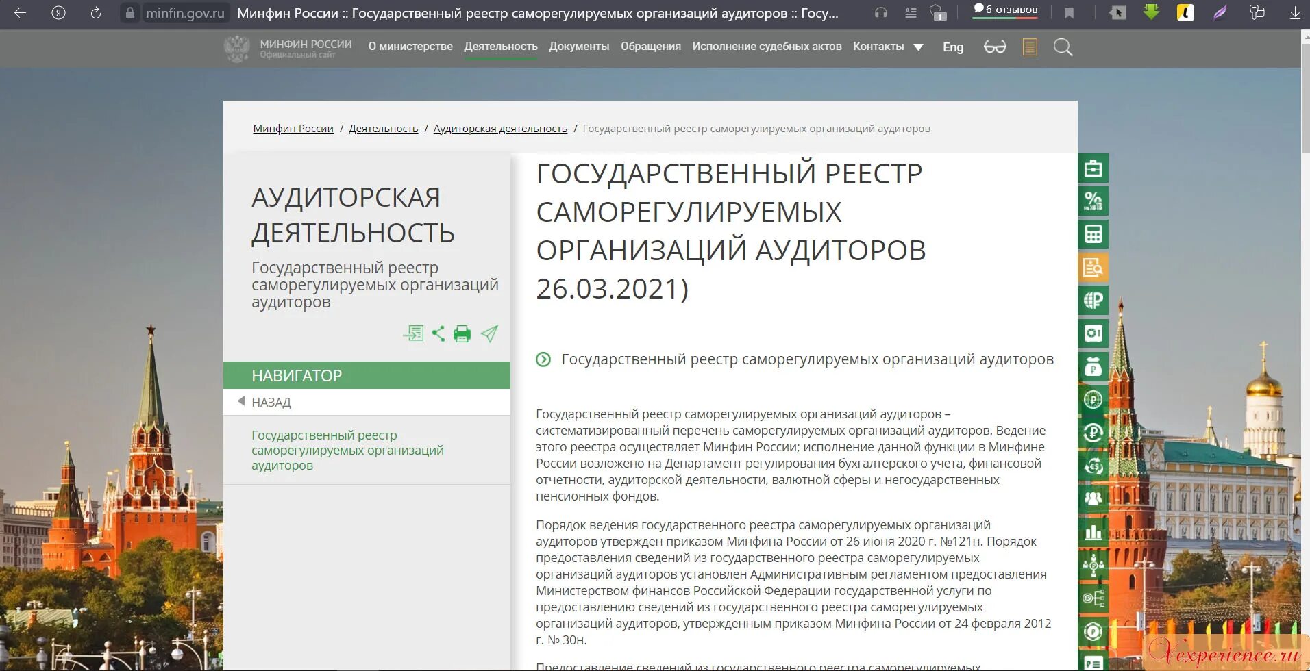
Task: Click the percent coins icon in right sidebar
Action: (1093, 201)
